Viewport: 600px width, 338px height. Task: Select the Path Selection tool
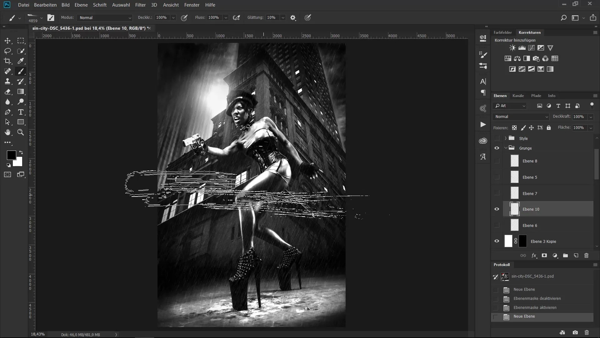point(7,122)
